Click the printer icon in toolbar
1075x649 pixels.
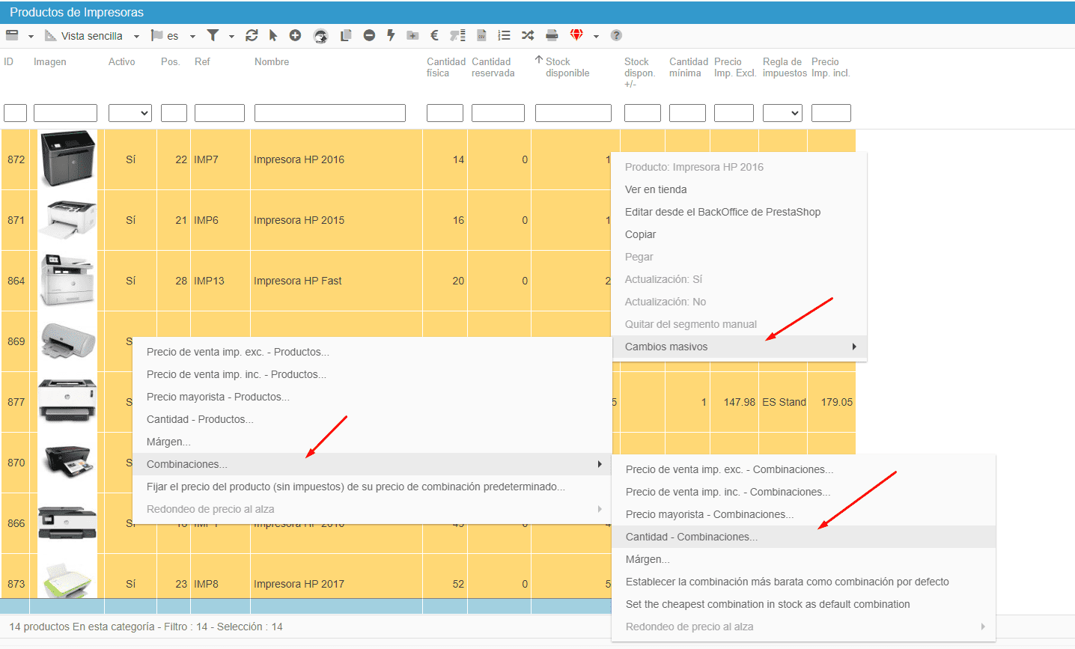coord(552,35)
